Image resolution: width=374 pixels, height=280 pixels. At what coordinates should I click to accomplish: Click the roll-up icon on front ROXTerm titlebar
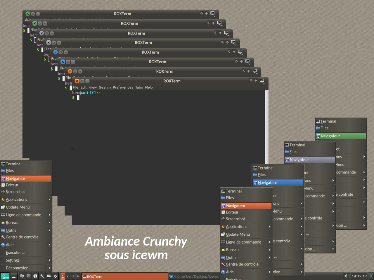point(251,80)
